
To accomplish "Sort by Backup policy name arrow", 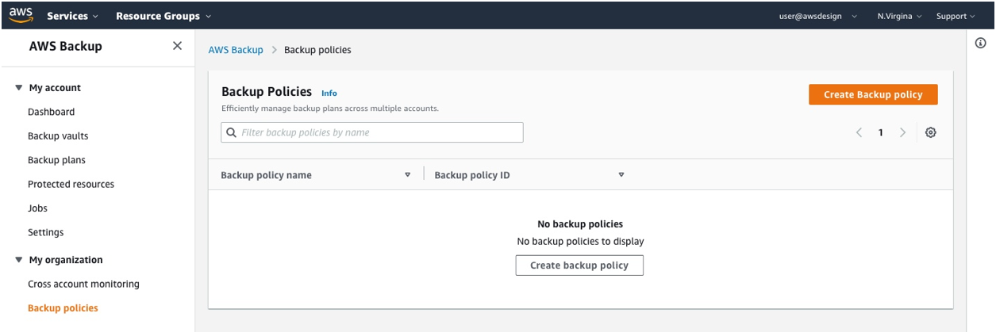I will point(408,175).
